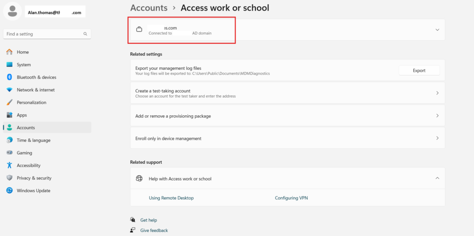Click the Give feedback icon

tap(133, 230)
